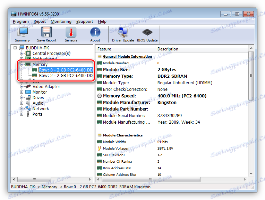
Task: Click the details pane horizontal scrollbar thumb
Action: click(151, 179)
